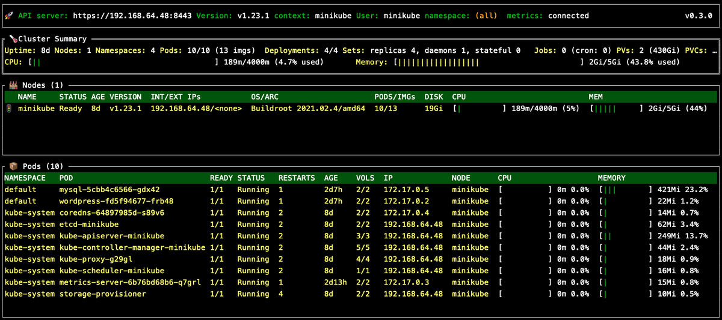722x320 pixels.
Task: Click the 192.168.64.48/<none> node IP value
Action: [x=196, y=109]
